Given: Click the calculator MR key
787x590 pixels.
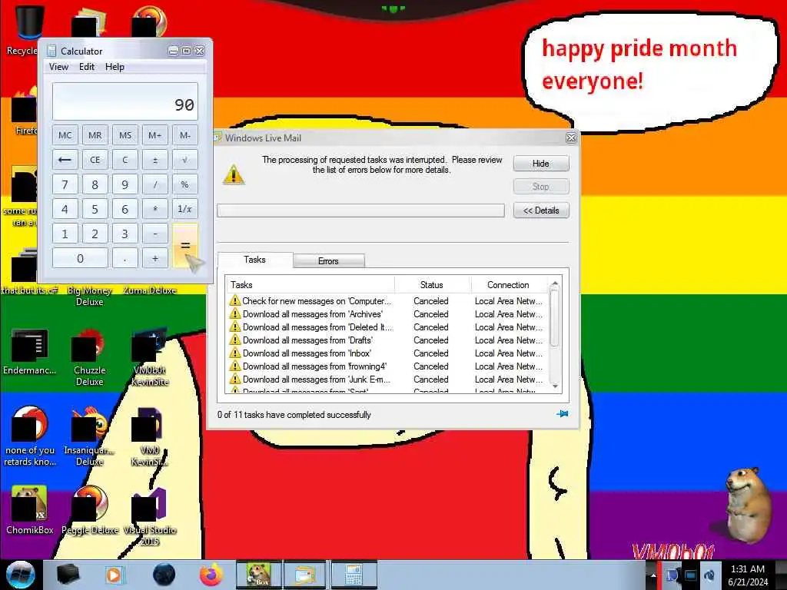Looking at the screenshot, I should point(95,135).
